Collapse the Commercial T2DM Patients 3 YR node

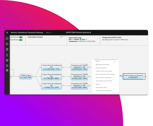(x=89, y=86)
